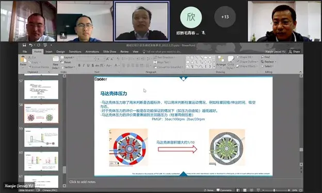Select the rectangle shape in shapes gallery
The height and width of the screenshot is (193, 322).
pyautogui.click(x=205, y=58)
